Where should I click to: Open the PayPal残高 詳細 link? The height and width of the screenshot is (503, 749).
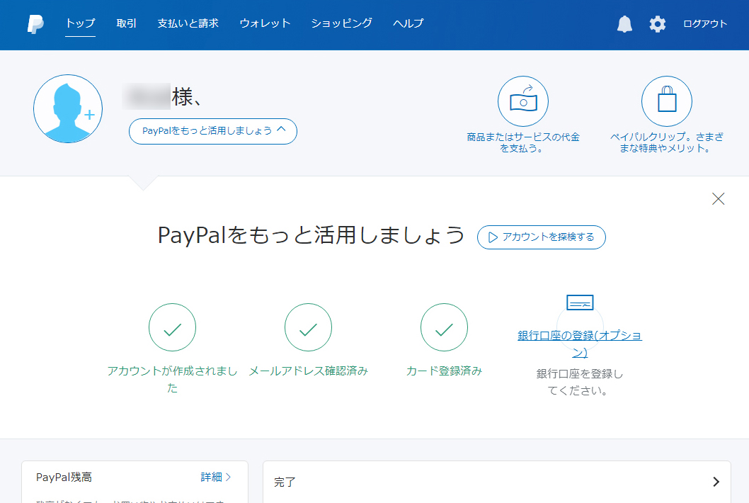point(215,477)
